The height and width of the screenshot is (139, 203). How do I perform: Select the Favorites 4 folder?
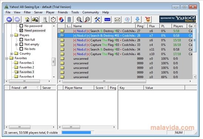point(24,76)
